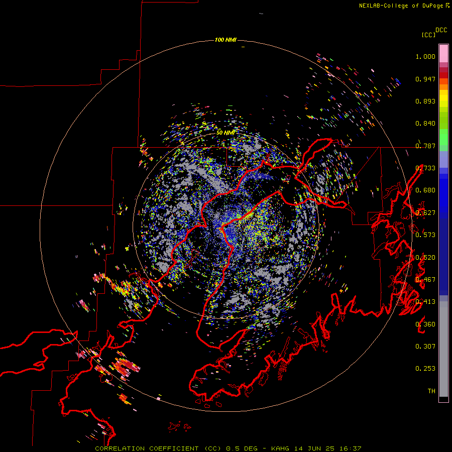452x452 pixels.
Task: Select the 0.787 scale value
Action: click(425, 146)
